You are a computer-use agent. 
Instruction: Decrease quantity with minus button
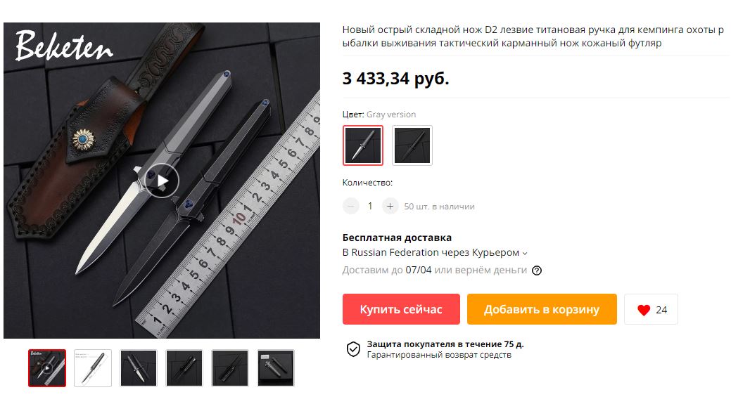pyautogui.click(x=351, y=206)
